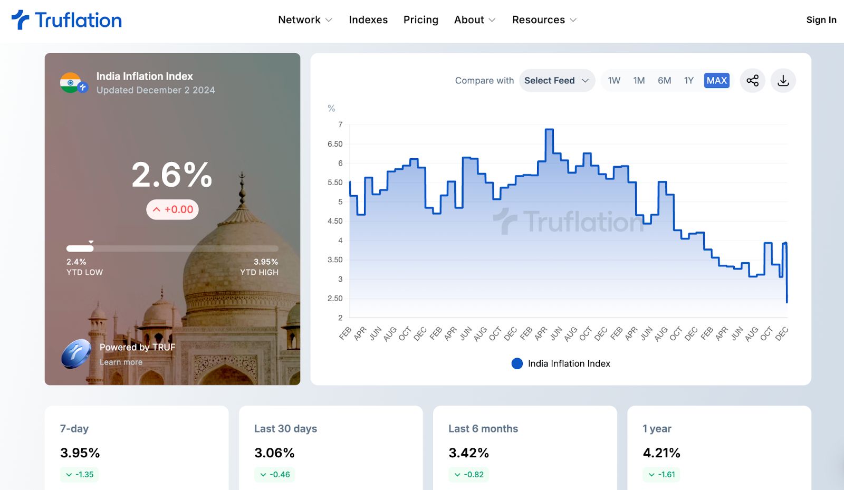844x490 pixels.
Task: Select the MAX time range
Action: click(x=716, y=81)
